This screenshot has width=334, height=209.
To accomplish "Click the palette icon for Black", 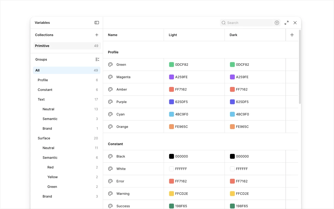I will [x=110, y=157].
